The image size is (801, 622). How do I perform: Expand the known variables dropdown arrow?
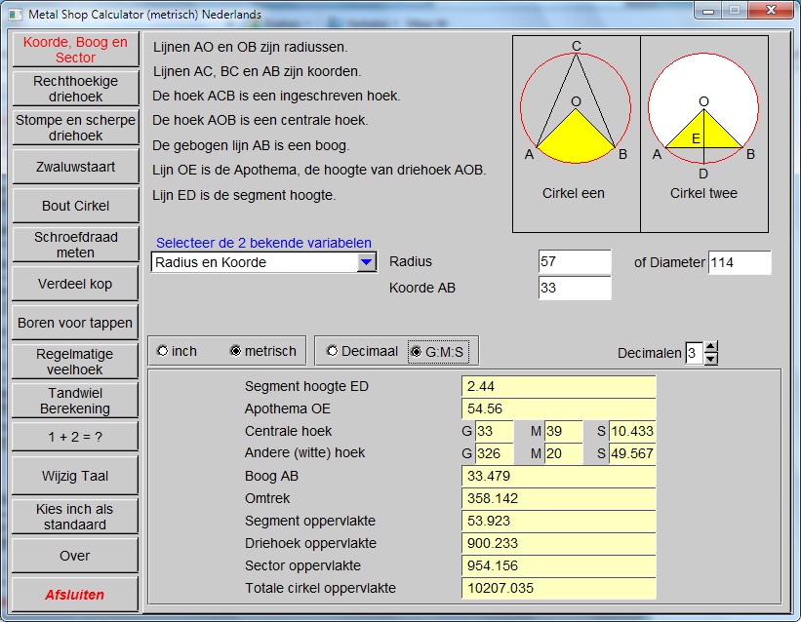[x=366, y=262]
